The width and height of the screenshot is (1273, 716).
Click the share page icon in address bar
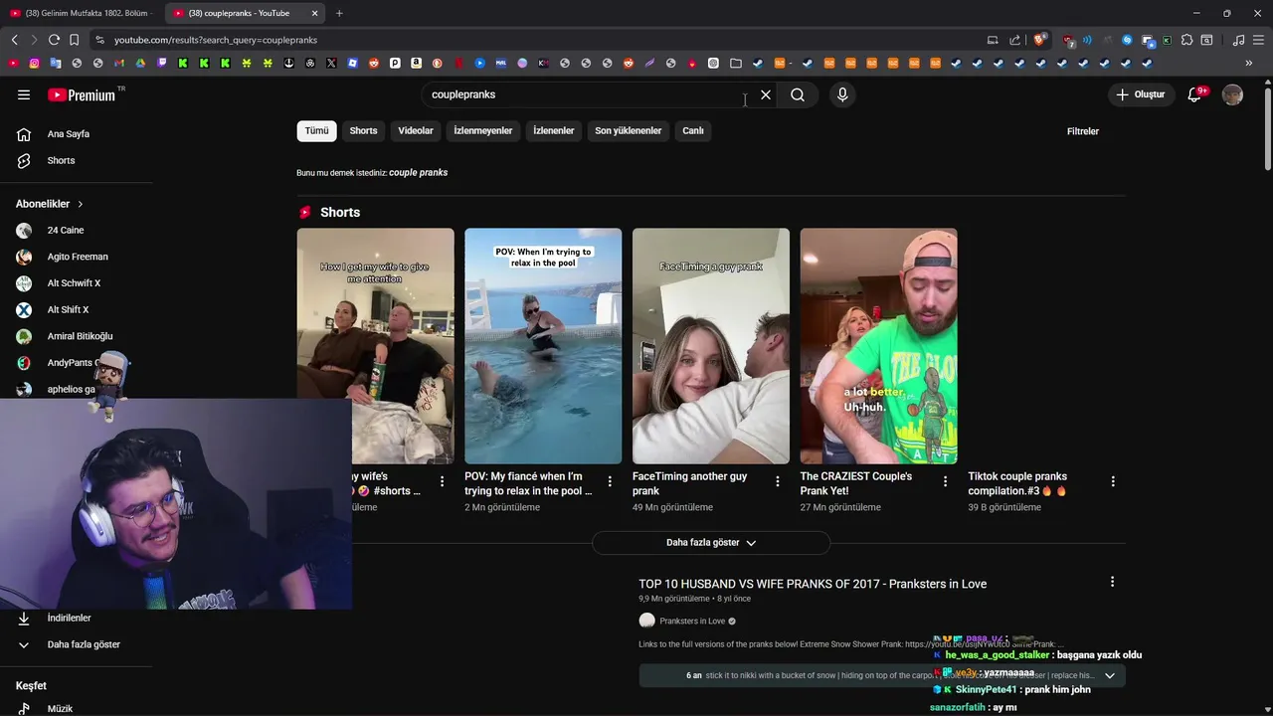[x=1014, y=40]
